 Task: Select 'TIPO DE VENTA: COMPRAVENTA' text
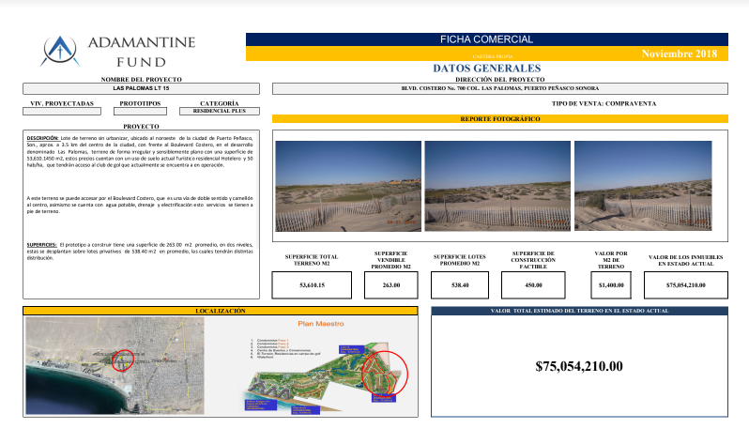pos(604,103)
